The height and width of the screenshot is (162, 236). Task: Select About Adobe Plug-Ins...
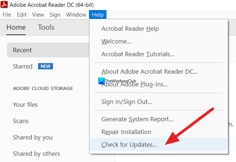click(159, 85)
